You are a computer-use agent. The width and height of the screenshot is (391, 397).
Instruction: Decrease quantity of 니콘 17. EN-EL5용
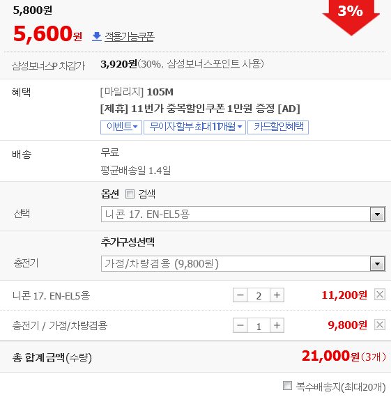[240, 295]
